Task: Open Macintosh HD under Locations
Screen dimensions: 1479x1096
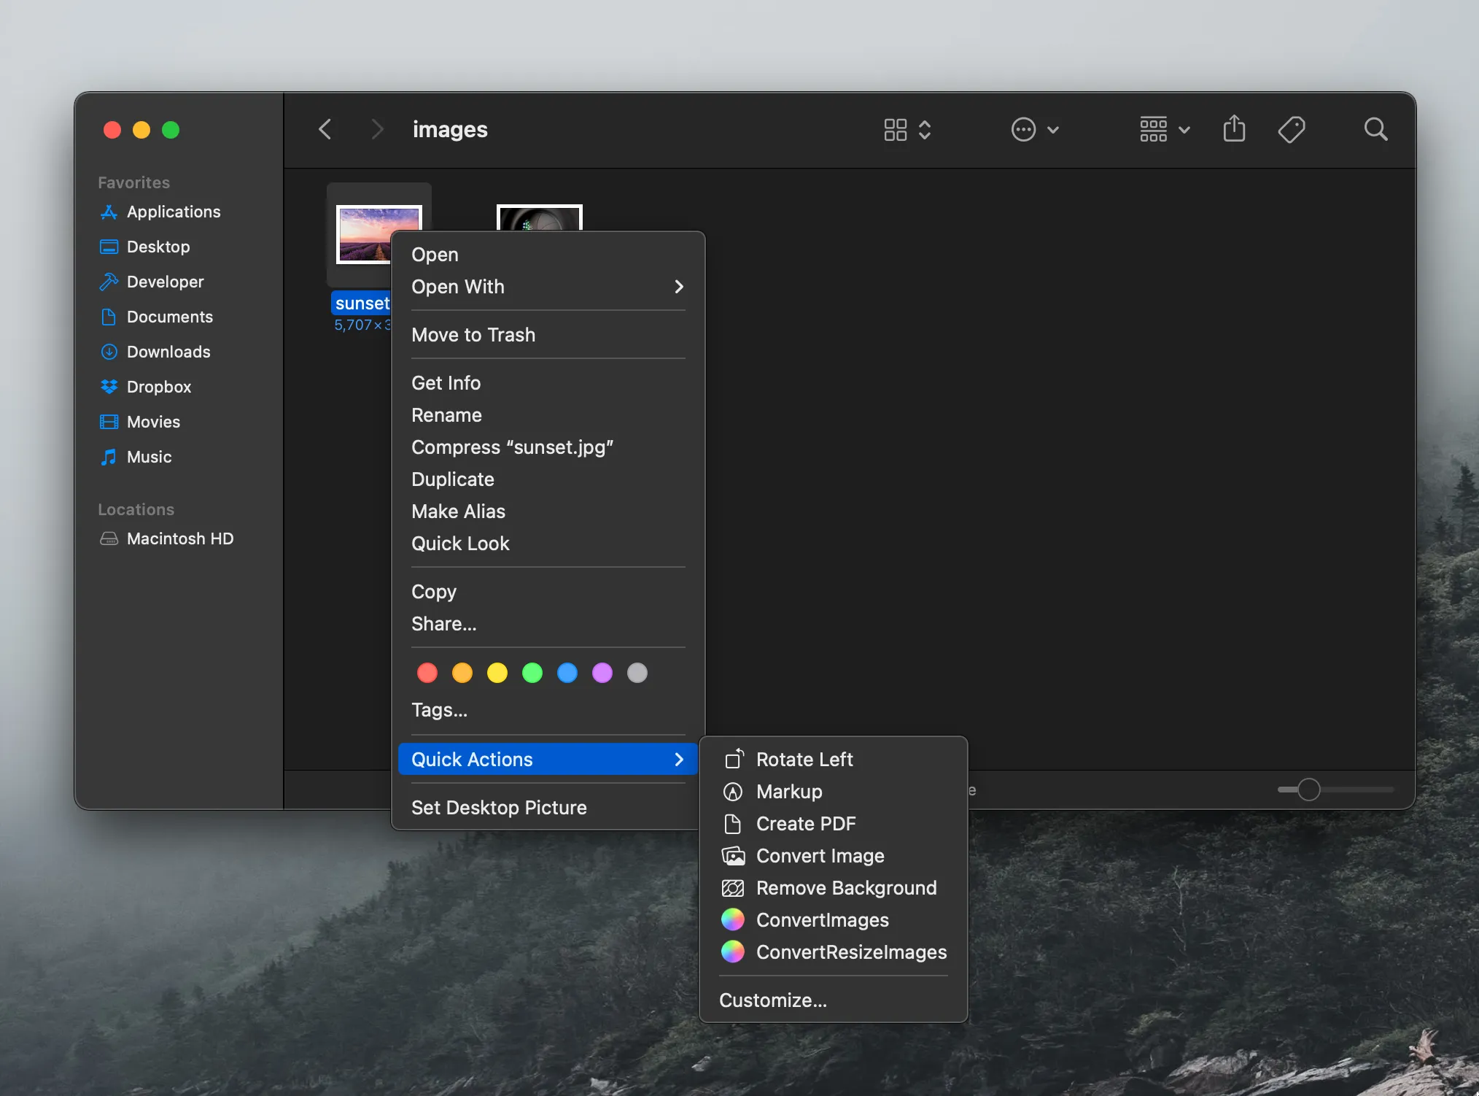Action: pyautogui.click(x=180, y=539)
